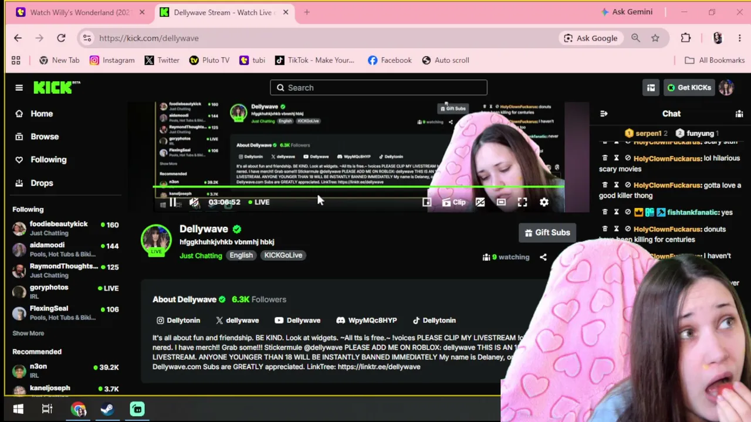
Task: Open RaymondThoughts followed channel
Action: [66, 271]
